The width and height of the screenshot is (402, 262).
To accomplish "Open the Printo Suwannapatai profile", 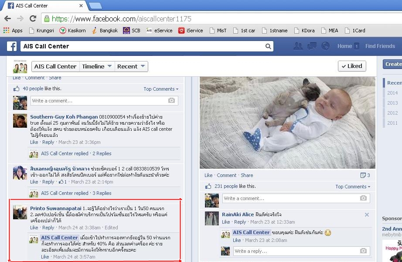I will (56, 208).
